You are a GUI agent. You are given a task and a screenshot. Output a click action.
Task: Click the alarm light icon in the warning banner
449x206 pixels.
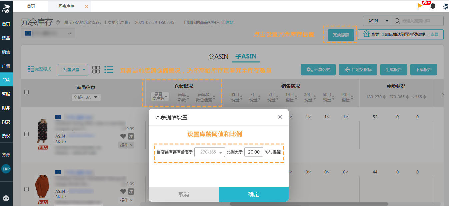coord(367,34)
